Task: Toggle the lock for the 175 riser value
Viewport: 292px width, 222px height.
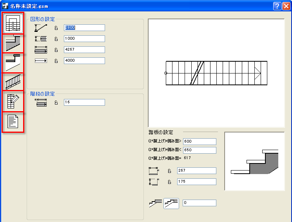Action: pos(169,182)
